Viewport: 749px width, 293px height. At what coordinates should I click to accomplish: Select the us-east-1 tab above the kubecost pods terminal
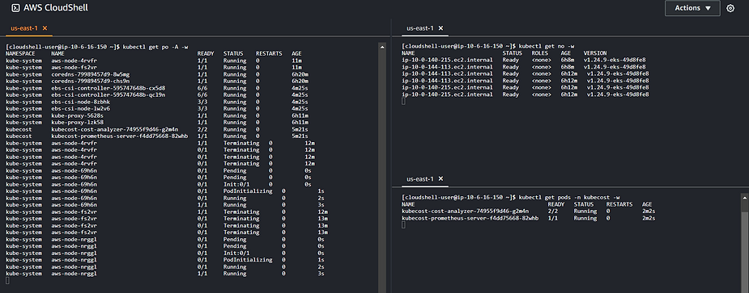pyautogui.click(x=420, y=178)
